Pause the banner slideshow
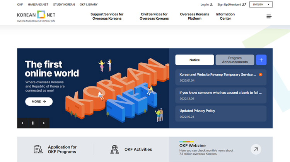Viewport: 290px width, 162px height. (33, 123)
